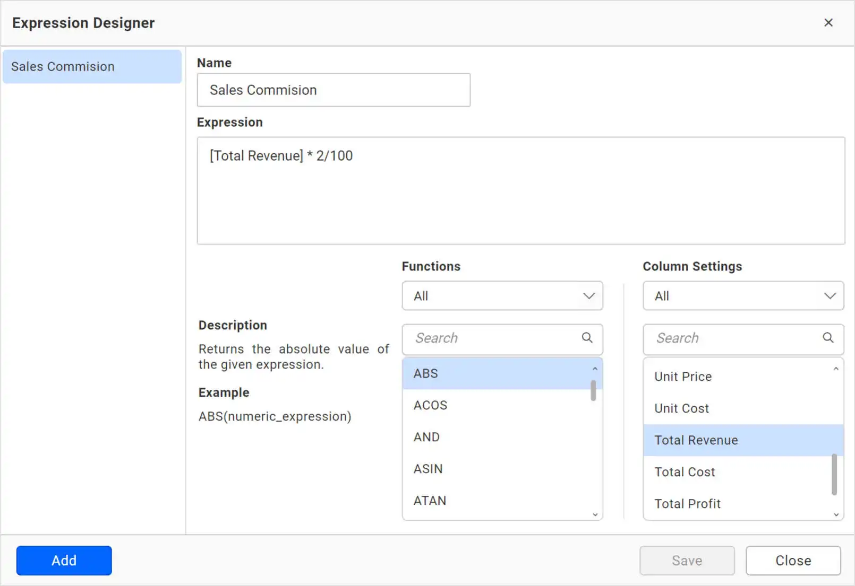Image resolution: width=855 pixels, height=586 pixels.
Task: Click the Column Settings search magnifier icon
Action: (828, 338)
